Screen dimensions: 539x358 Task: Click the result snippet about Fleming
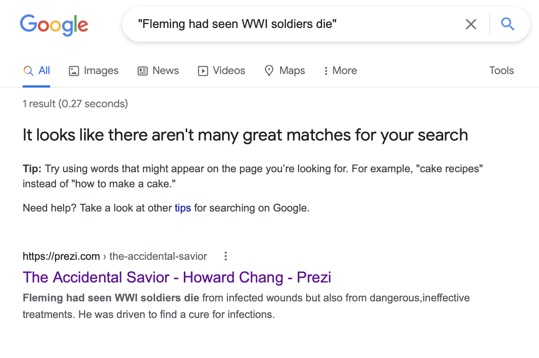point(245,306)
